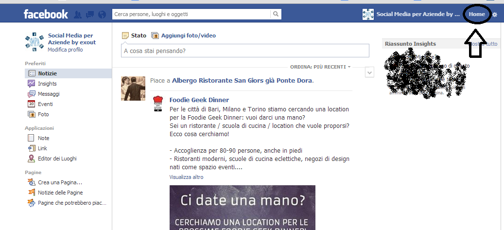This screenshot has height=230, width=504.
Task: Click the friend requests icon in top bar
Action: (78, 15)
